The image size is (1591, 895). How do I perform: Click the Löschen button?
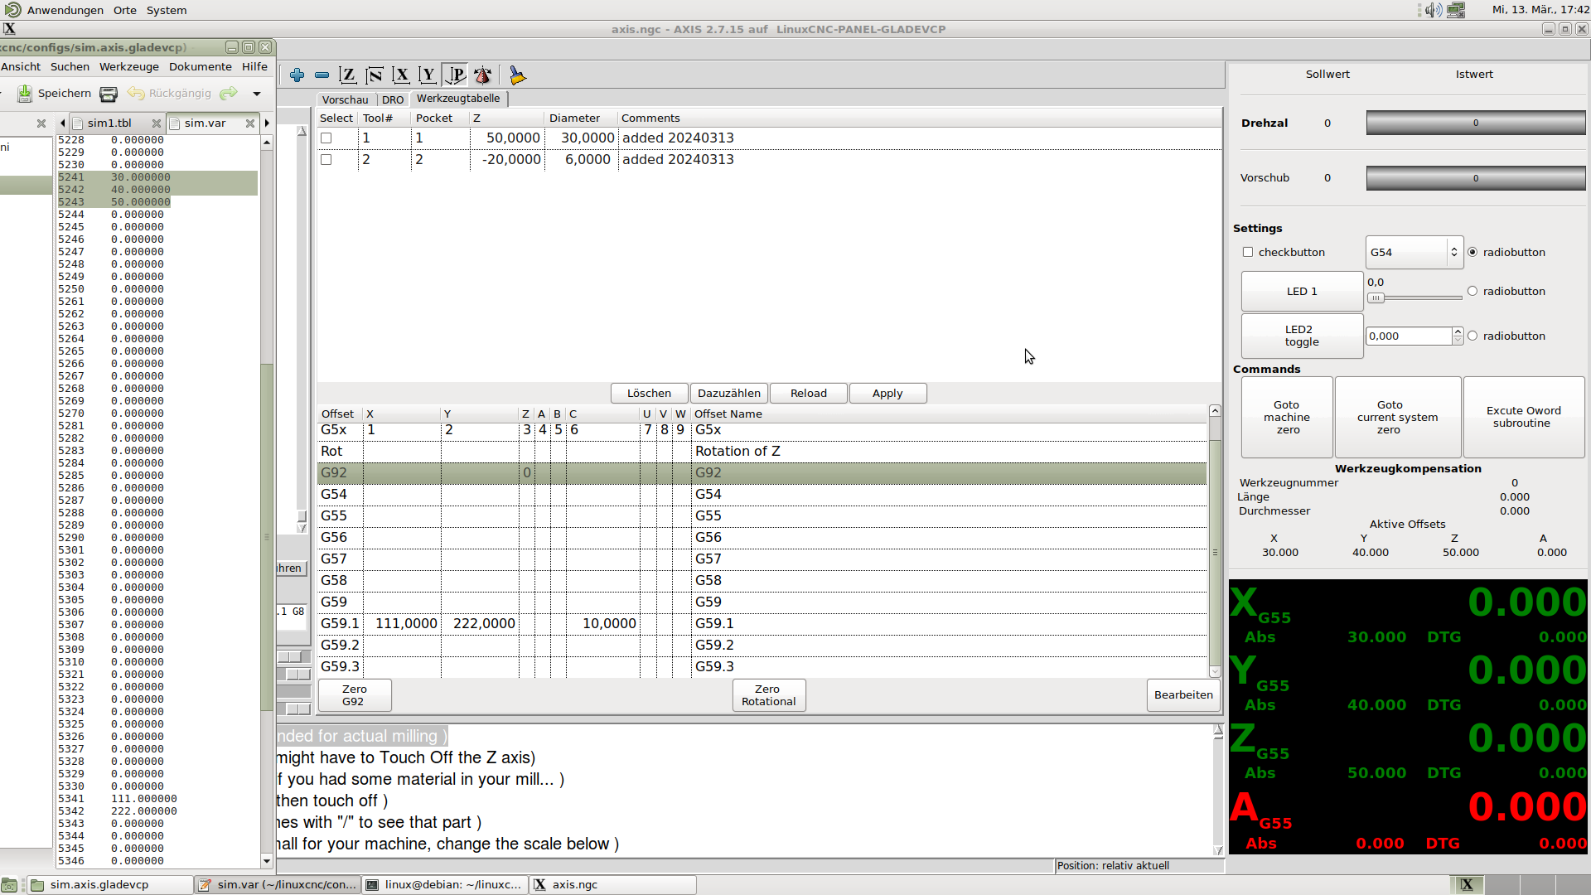point(649,394)
